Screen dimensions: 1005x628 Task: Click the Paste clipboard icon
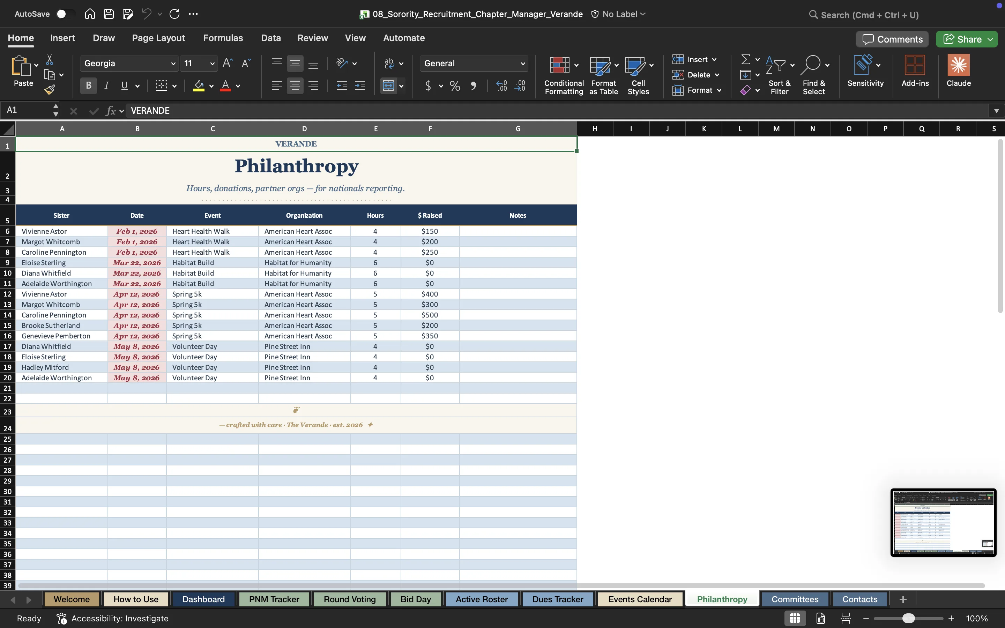tap(21, 66)
